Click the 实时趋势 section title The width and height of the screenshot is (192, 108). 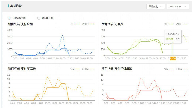16,6
